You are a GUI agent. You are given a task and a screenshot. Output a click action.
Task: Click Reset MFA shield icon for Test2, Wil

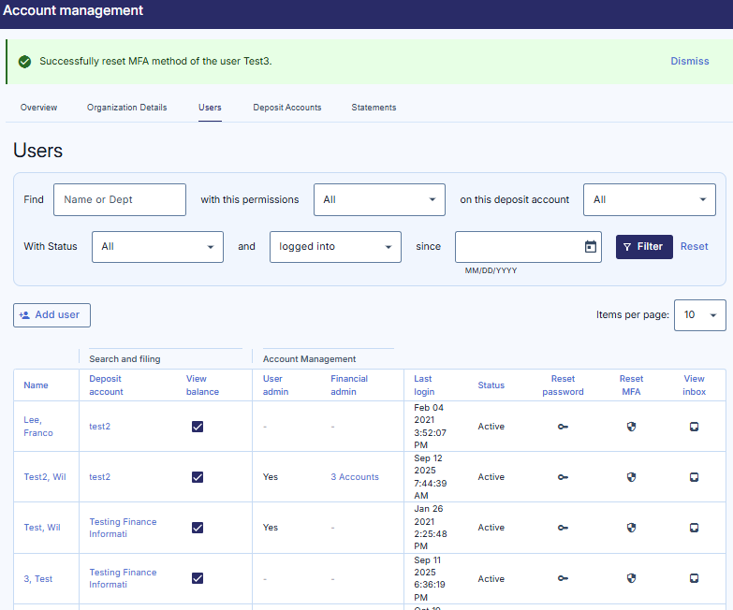coord(631,477)
